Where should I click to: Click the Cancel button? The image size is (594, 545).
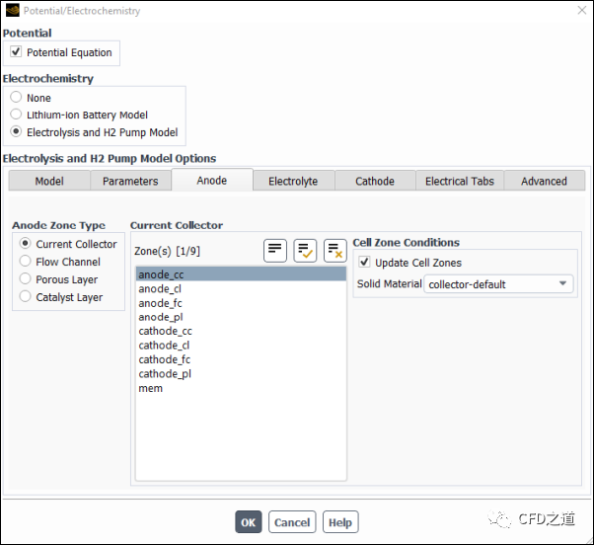[292, 522]
